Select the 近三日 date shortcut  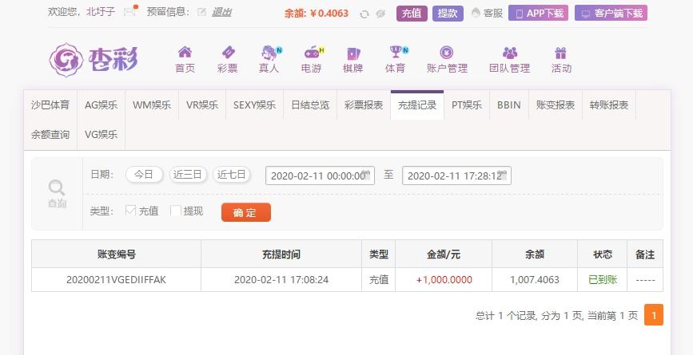click(x=188, y=175)
